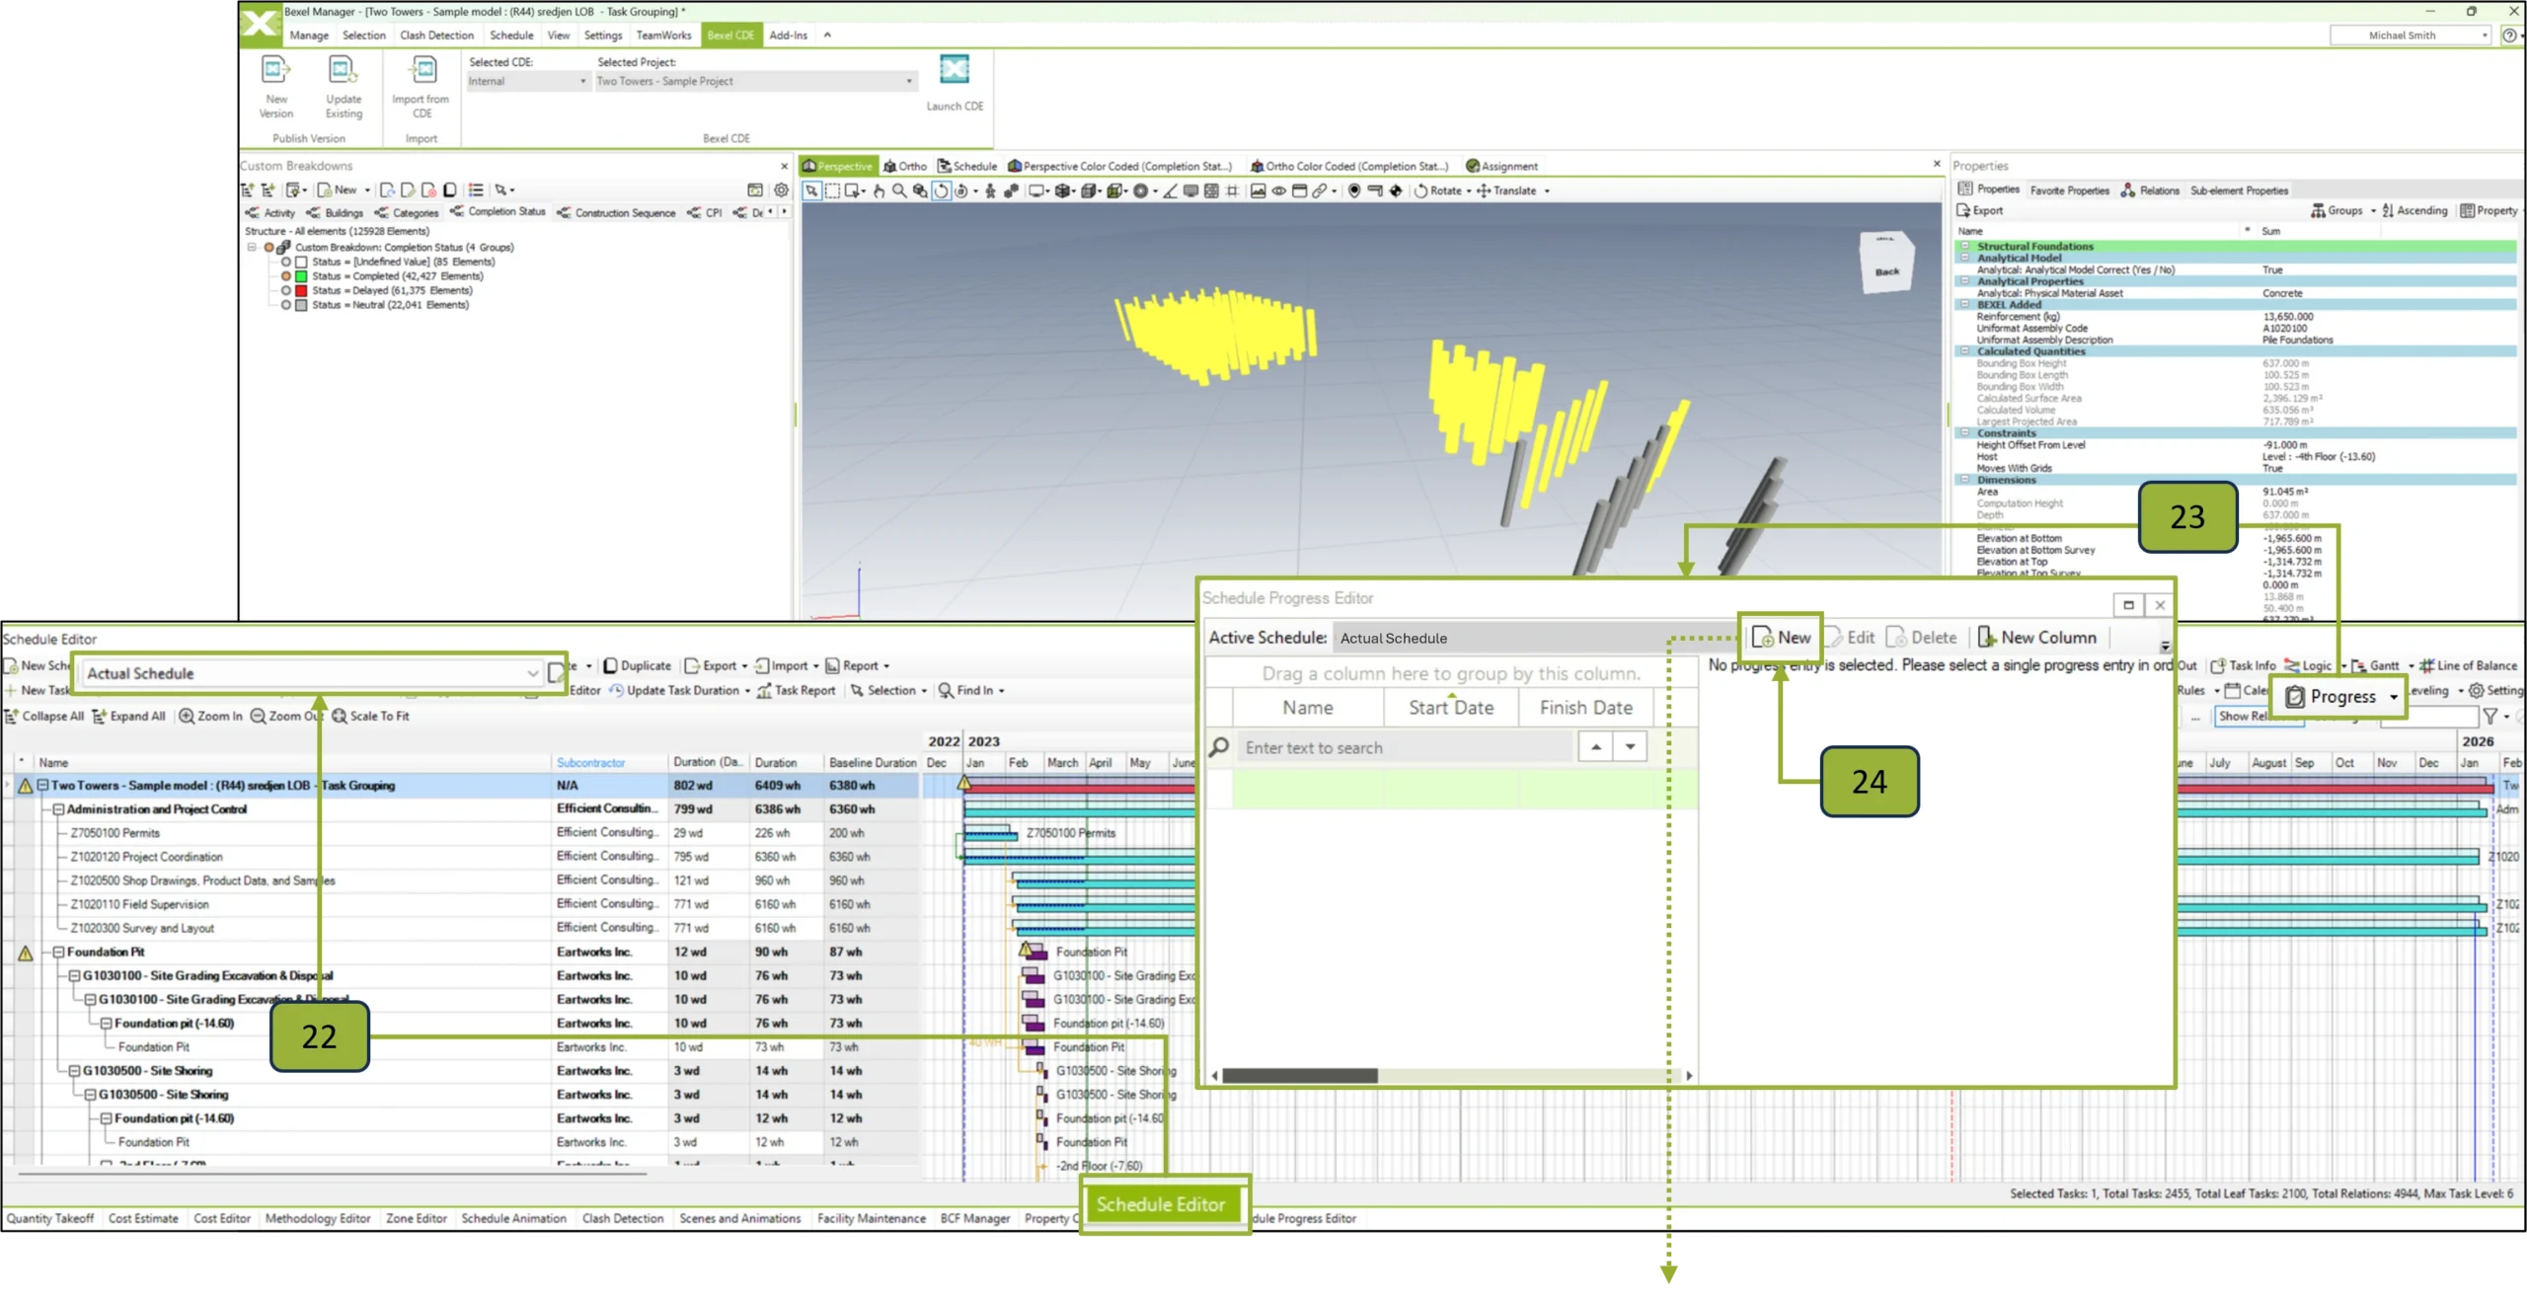Image resolution: width=2527 pixels, height=1303 pixels.
Task: Click horizontal scrollbar in Progress Editor list
Action: click(x=1299, y=1075)
